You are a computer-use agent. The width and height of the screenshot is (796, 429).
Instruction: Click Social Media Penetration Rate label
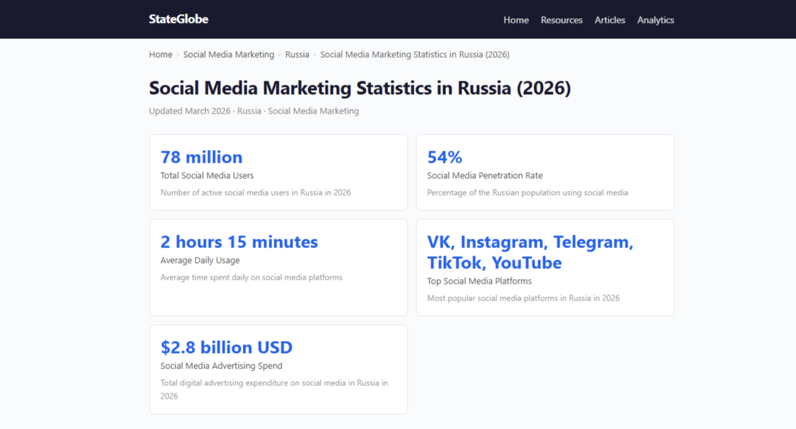click(x=485, y=175)
